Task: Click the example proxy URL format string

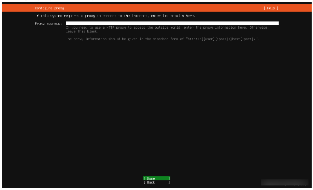Action: point(223,39)
